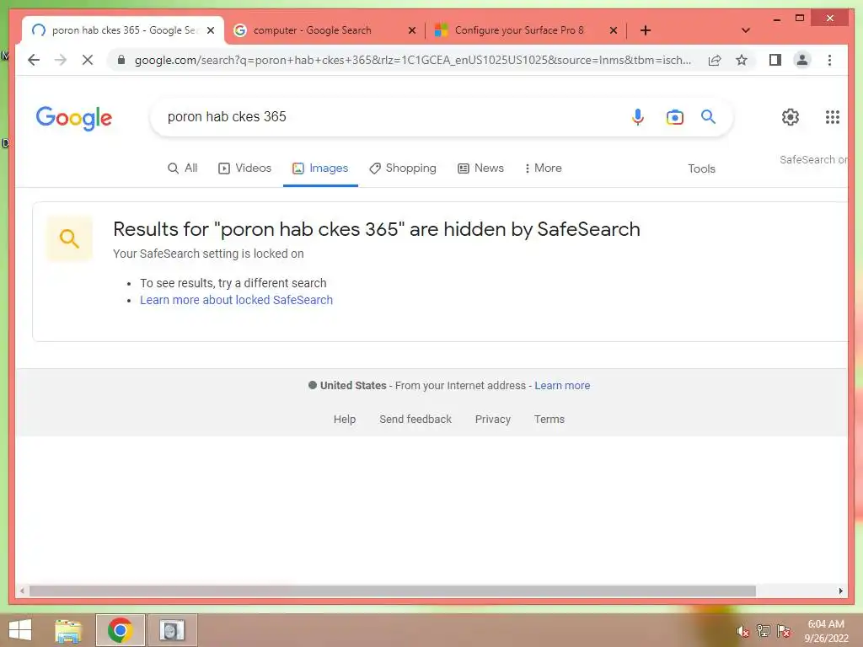Search by image camera icon
The height and width of the screenshot is (647, 863).
[675, 116]
